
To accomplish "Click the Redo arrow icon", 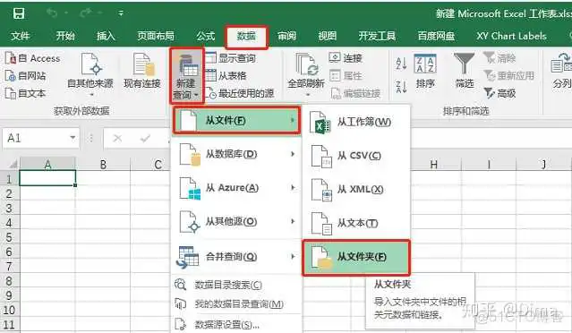I will coord(85,13).
